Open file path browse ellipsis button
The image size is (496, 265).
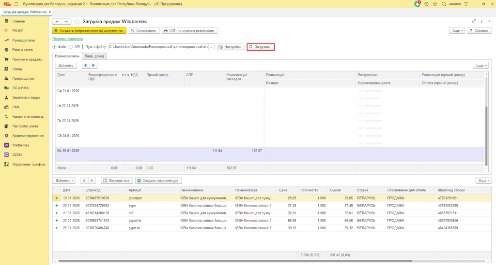[211, 47]
